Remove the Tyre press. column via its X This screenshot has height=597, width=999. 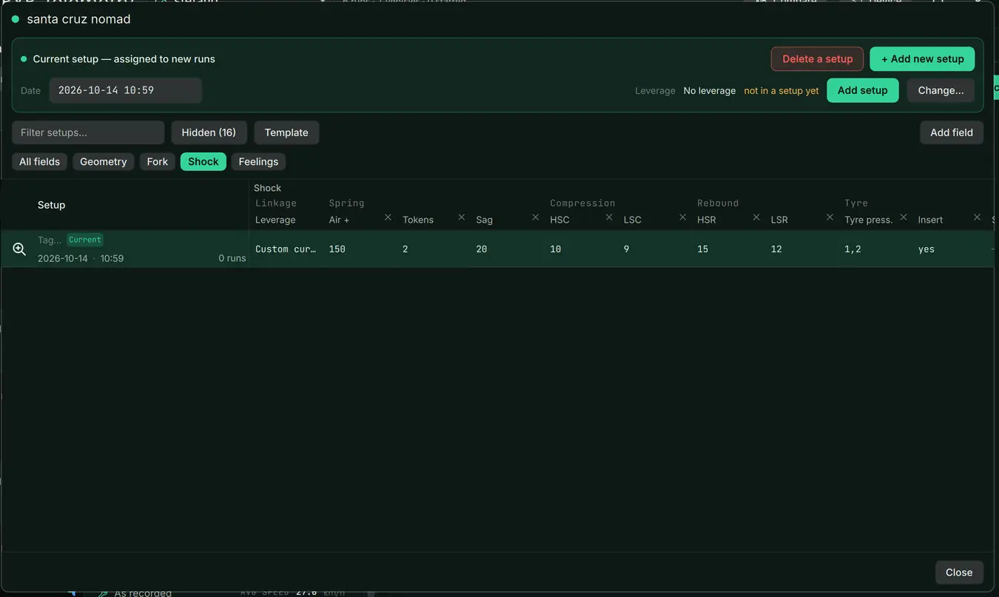coord(904,217)
